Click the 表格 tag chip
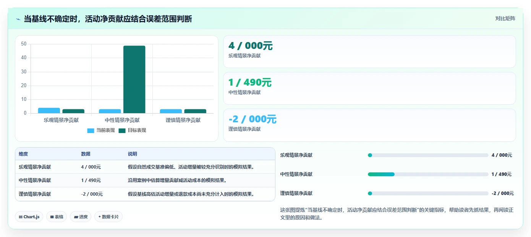Image resolution: width=531 pixels, height=237 pixels. [x=57, y=217]
